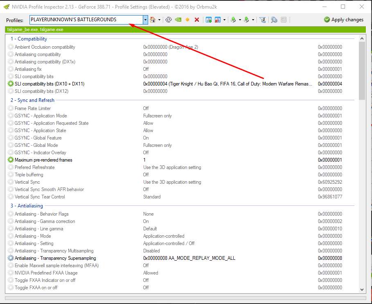Viewport: 372px width, 304px height.
Task: Click the blue gear beside Antialiasing - Transparency Supersampling
Action: point(11,258)
